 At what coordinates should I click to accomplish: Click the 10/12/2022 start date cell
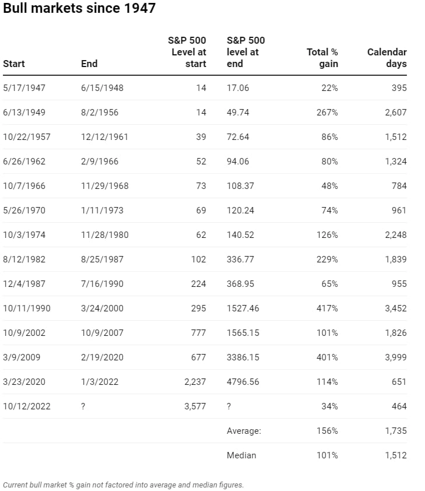27,406
